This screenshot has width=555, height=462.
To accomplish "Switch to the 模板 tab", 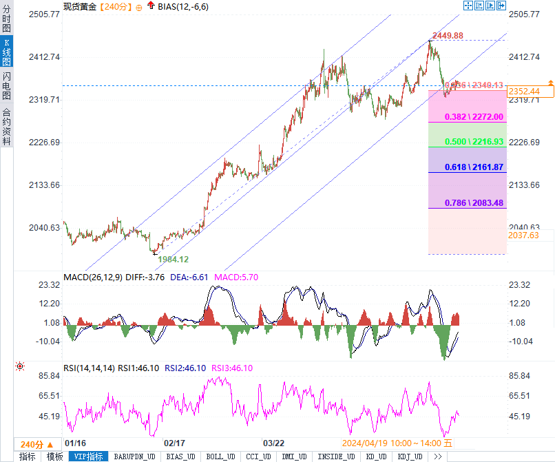I will pyautogui.click(x=54, y=456).
